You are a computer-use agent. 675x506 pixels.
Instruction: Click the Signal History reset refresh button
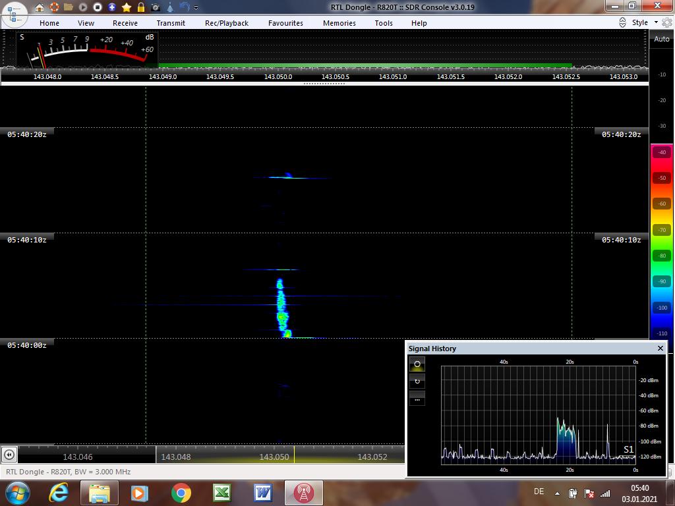click(x=417, y=381)
